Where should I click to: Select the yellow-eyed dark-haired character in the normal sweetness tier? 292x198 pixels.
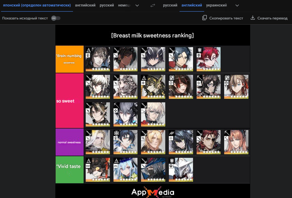[181, 142]
